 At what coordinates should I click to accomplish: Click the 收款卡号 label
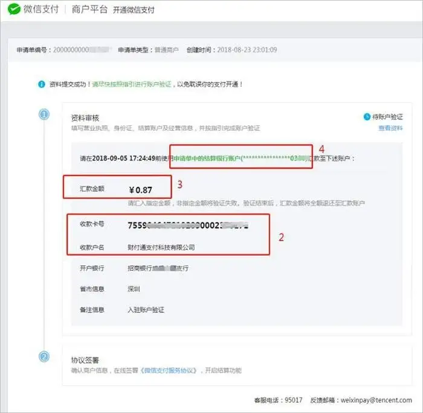tap(92, 224)
